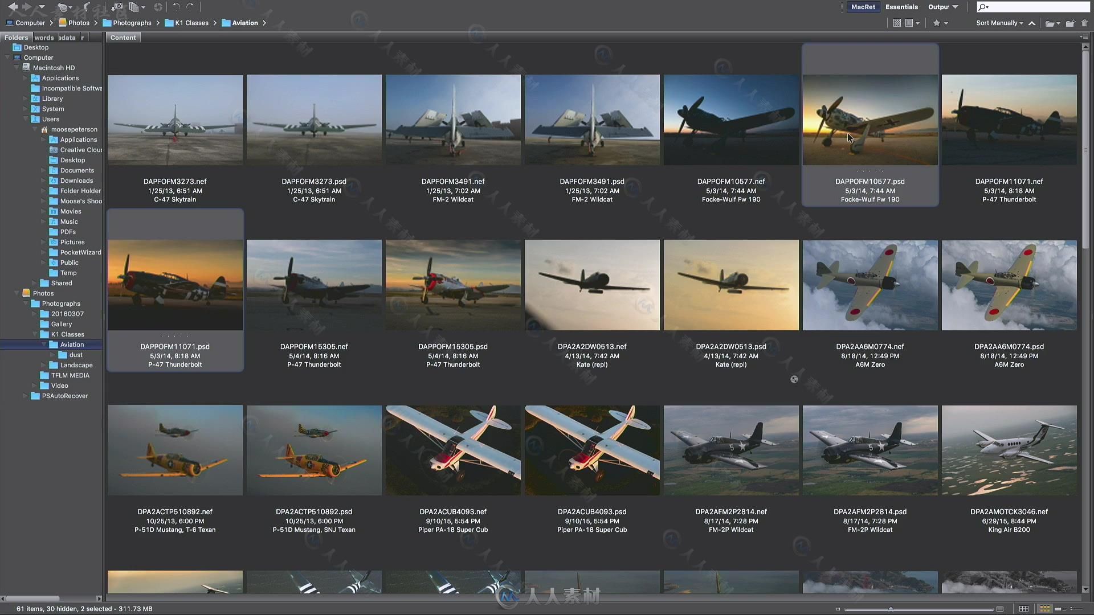Switch to the MacRet workspace

[x=863, y=7]
